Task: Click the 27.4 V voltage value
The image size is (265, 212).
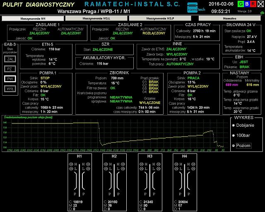Action: 252,37
